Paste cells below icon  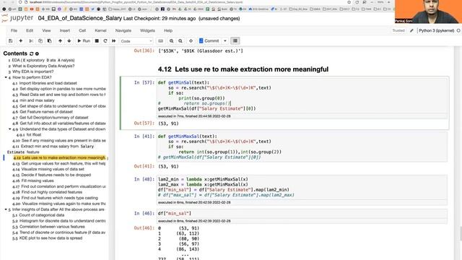50,41
